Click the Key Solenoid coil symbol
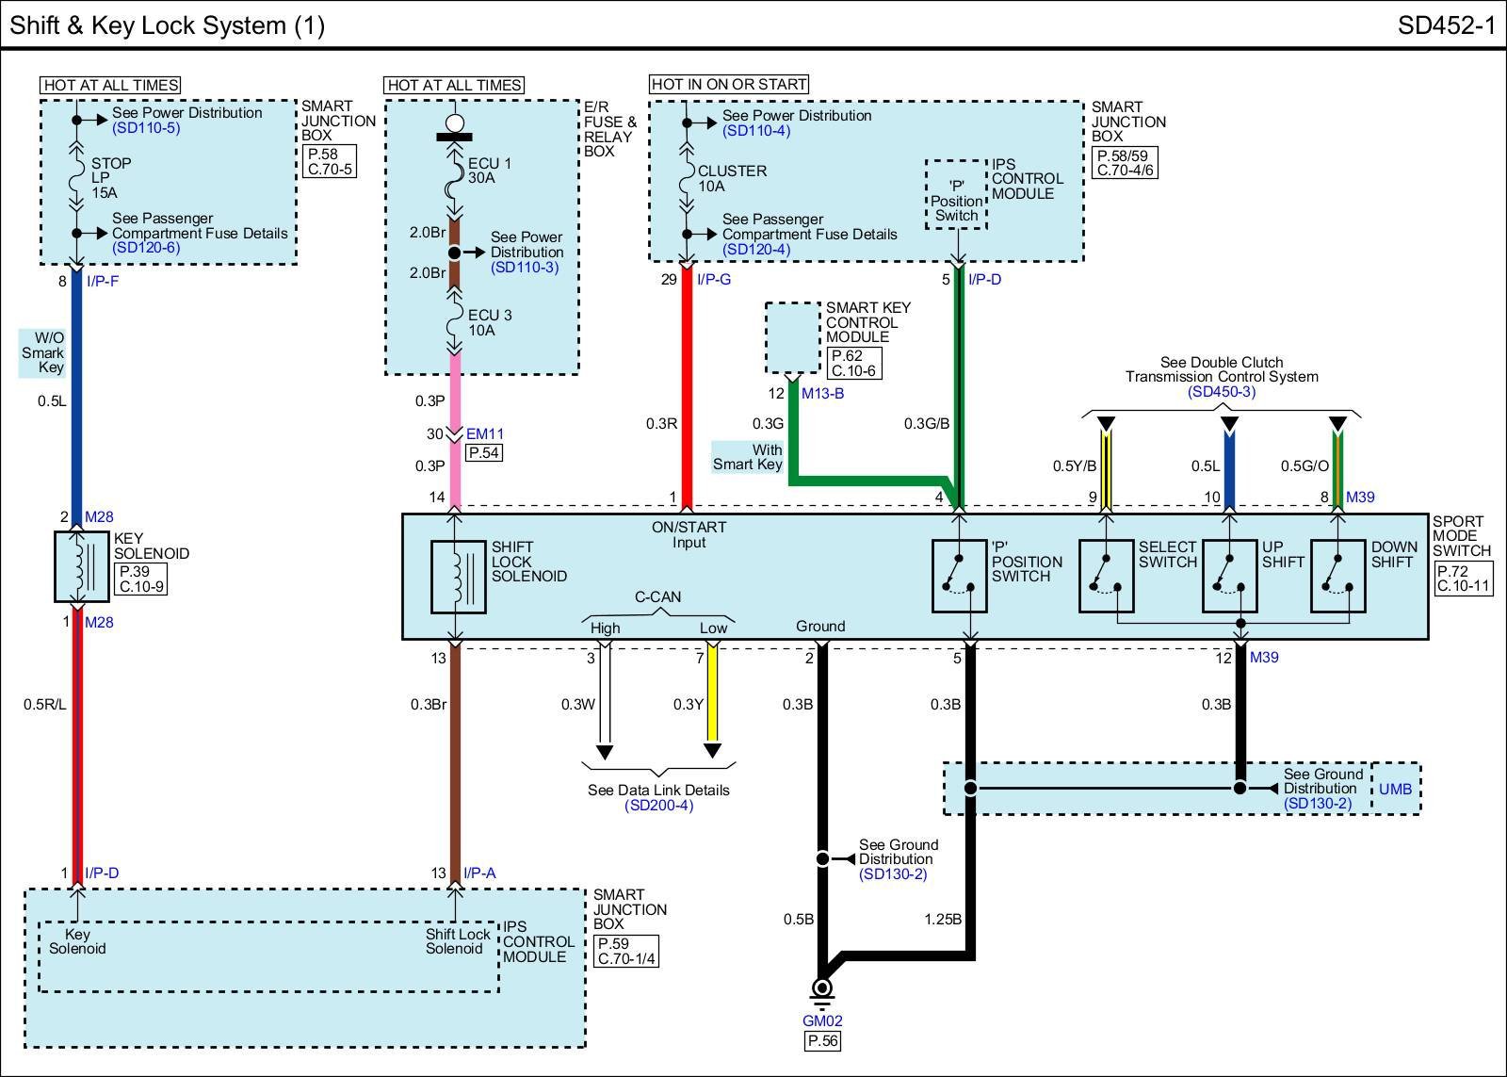The width and height of the screenshot is (1507, 1077). (82, 566)
